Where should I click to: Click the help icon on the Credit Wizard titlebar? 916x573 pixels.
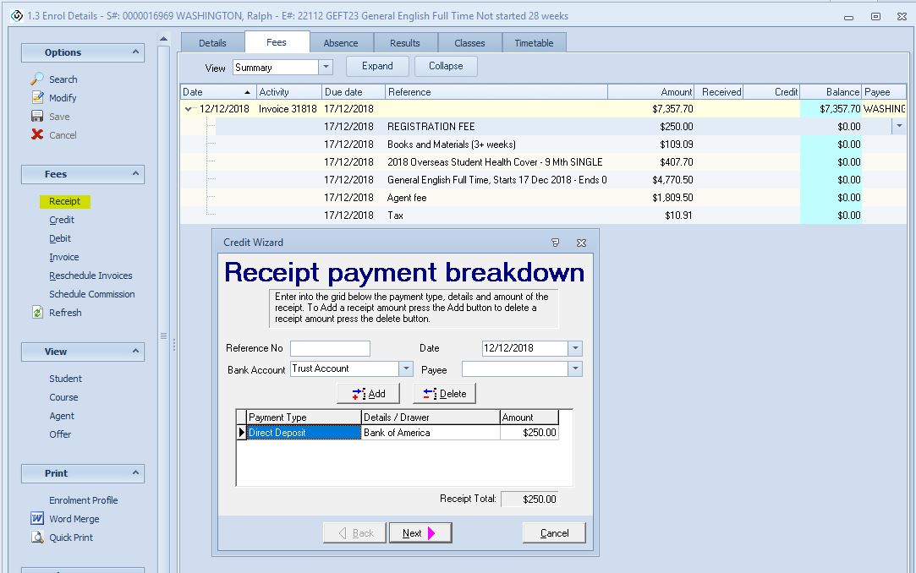[x=556, y=243]
